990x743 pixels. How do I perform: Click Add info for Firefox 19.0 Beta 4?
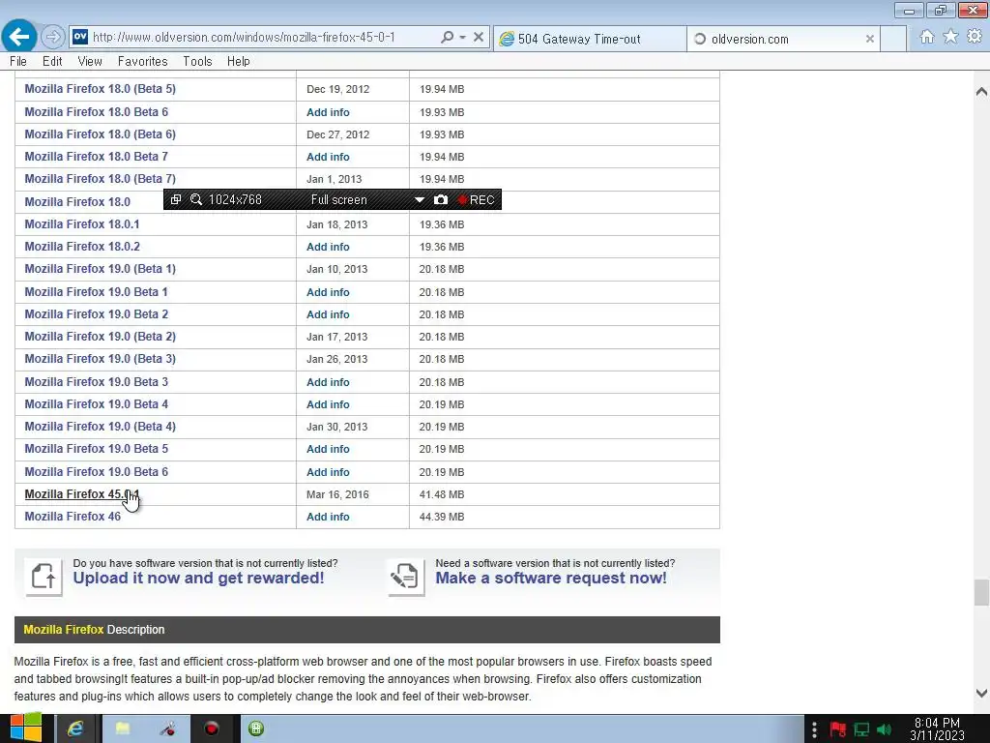click(x=328, y=404)
